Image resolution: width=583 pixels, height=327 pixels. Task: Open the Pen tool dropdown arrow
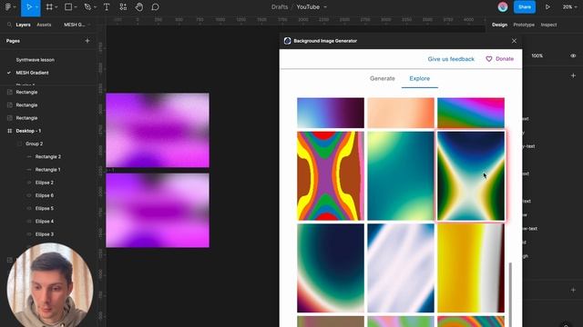(95, 7)
